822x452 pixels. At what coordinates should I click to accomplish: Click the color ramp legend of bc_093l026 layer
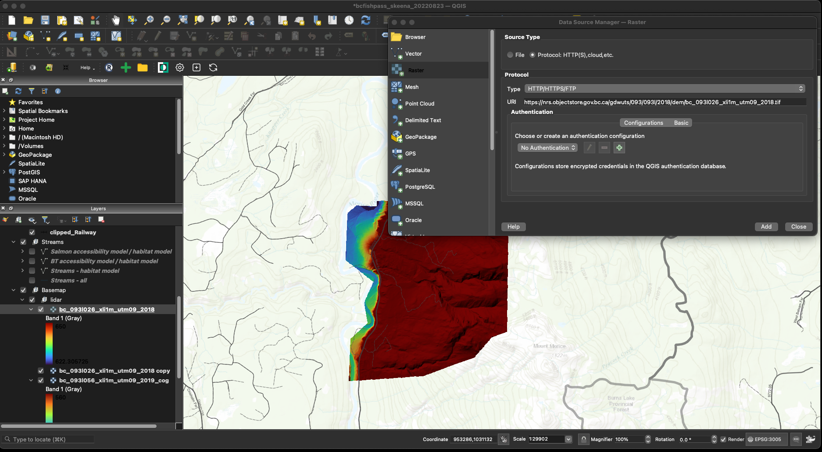click(49, 344)
